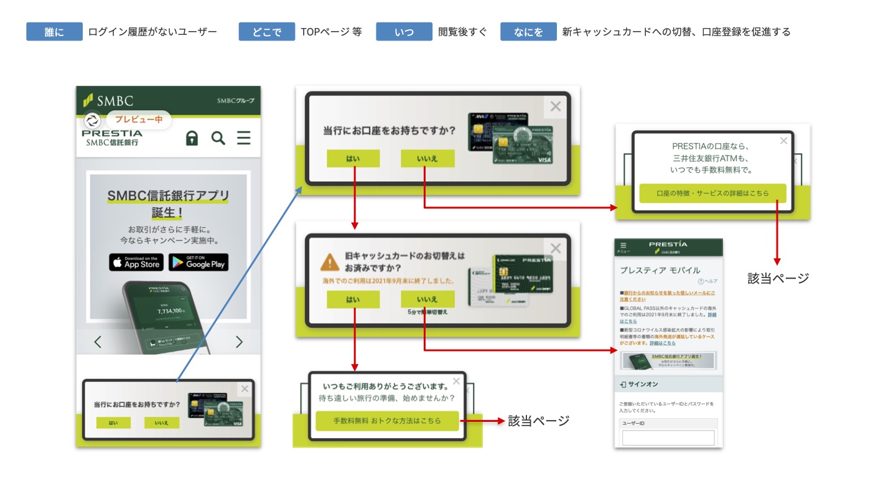The image size is (896, 504).
Task: Tap the Google Play download badge
Action: tap(198, 263)
